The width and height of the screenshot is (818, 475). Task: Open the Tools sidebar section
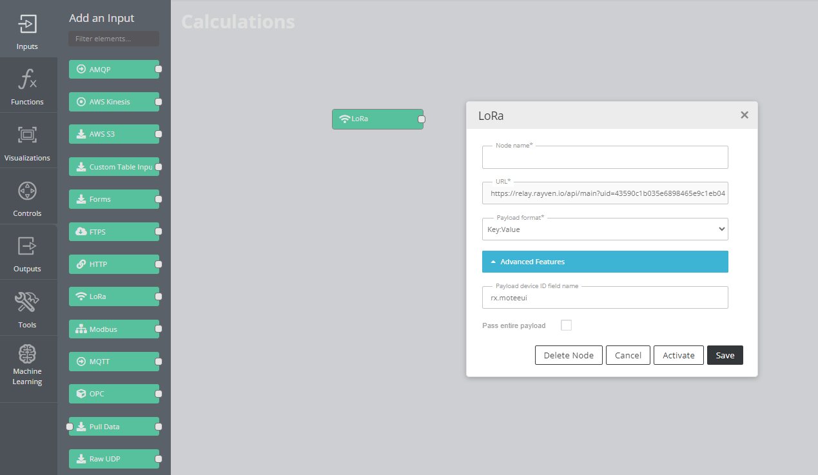coord(28,307)
